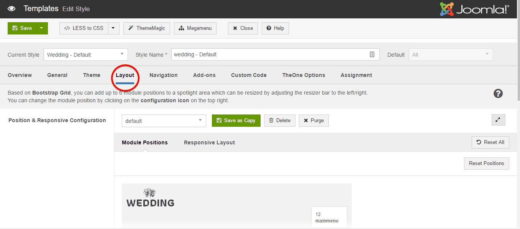This screenshot has width=520, height=229.
Task: Open the Save button dropdown arrow
Action: click(42, 28)
